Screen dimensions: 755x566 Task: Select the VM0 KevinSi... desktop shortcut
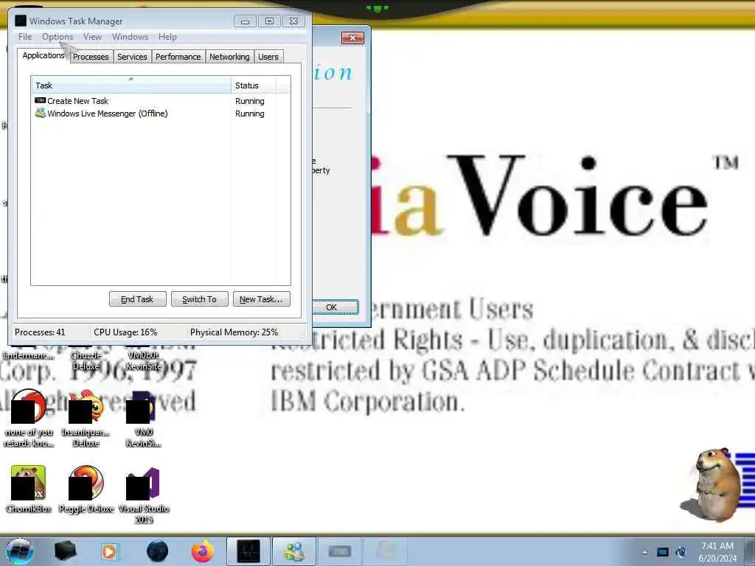(144, 418)
